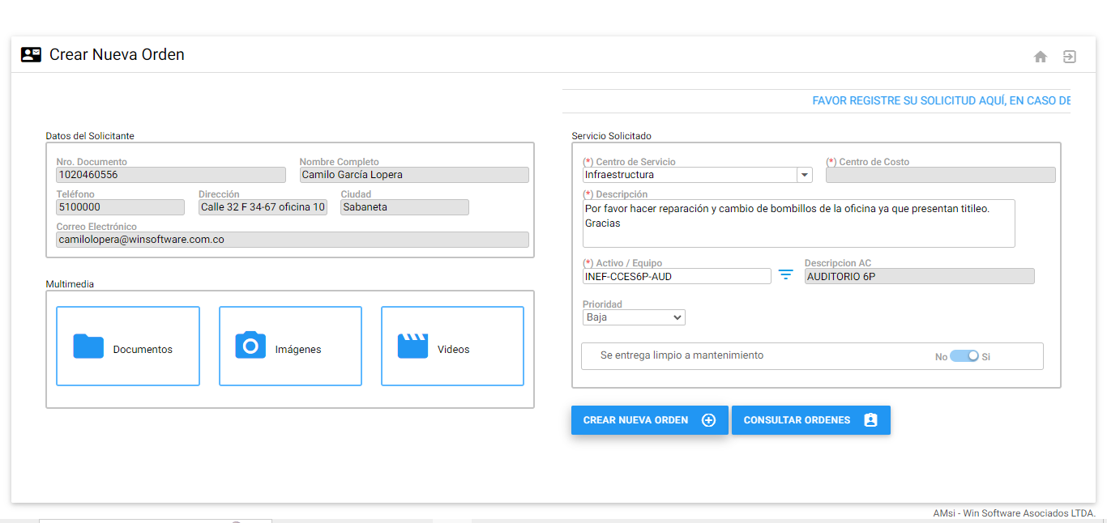Click the CREAR NUEVA ORDEN button
Screen dimensions: 1107x523
650,420
